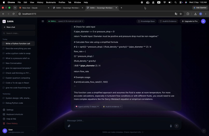This screenshot has width=209, height=136.
Task: Close the New chat - Claude tab
Action: click(x=48, y=8)
